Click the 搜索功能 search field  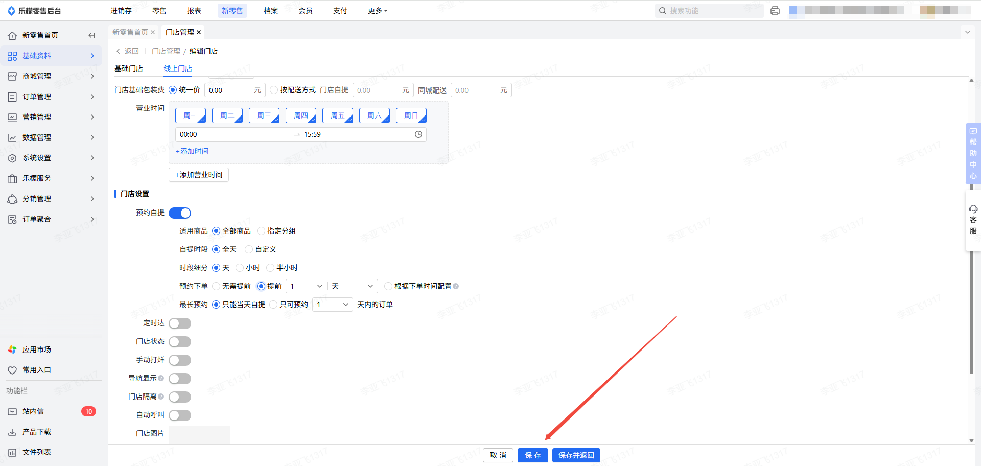click(x=709, y=11)
